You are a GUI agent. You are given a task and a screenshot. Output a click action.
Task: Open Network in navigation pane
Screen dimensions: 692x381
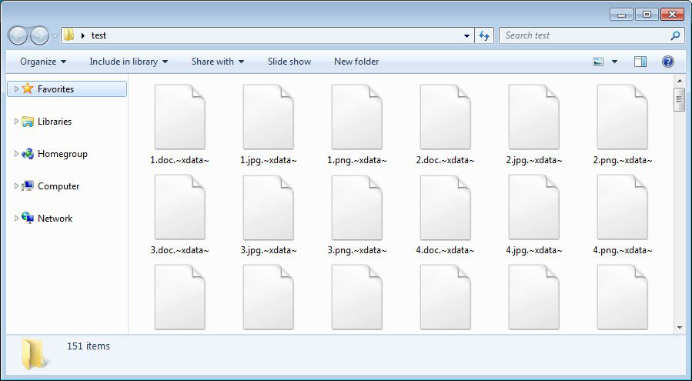pos(55,218)
